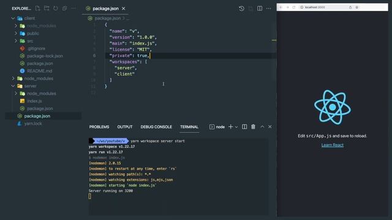
Task: Split the terminal pane
Action: pyautogui.click(x=244, y=127)
